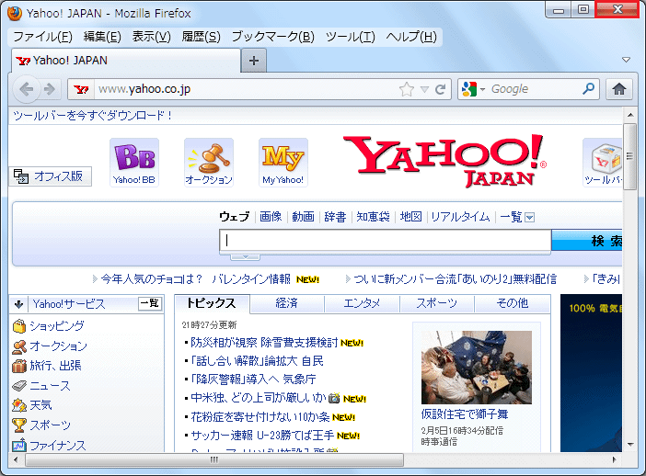The height and width of the screenshot is (476, 646).
Task: Bookmark page with the star icon
Action: coord(406,89)
